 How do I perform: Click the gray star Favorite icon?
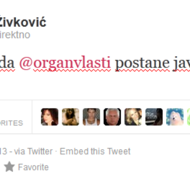coord(9,166)
